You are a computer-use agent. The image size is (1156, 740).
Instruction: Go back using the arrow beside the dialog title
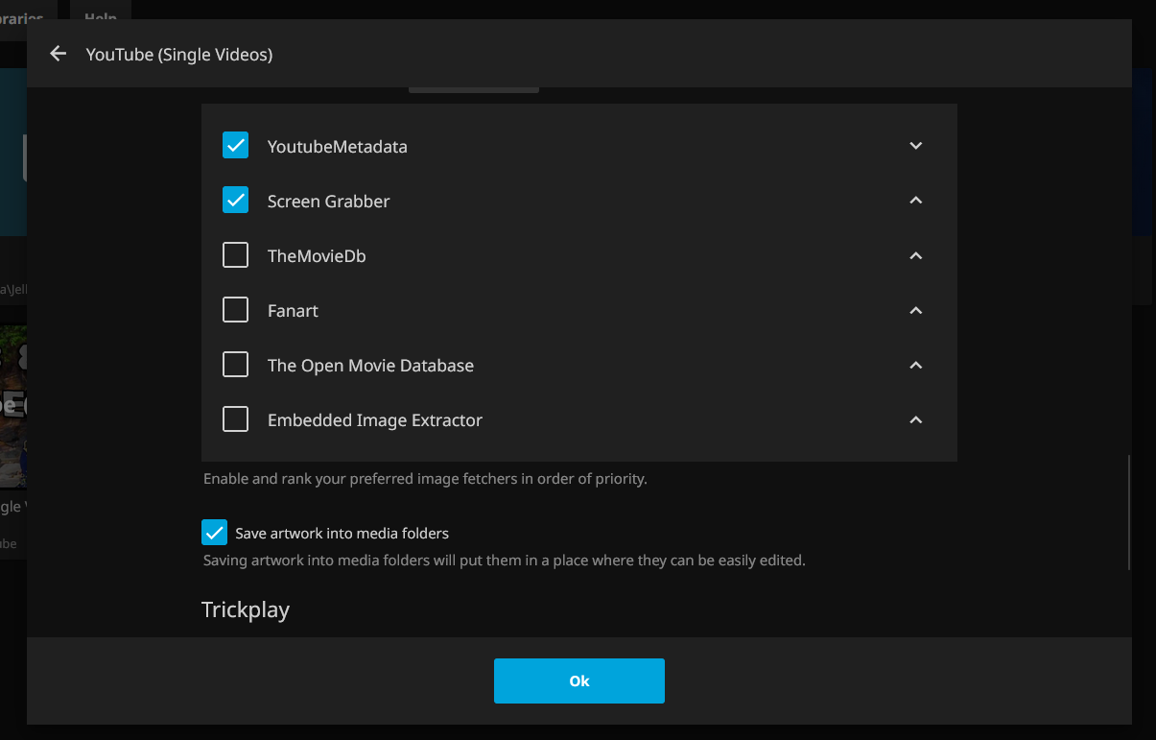point(59,54)
